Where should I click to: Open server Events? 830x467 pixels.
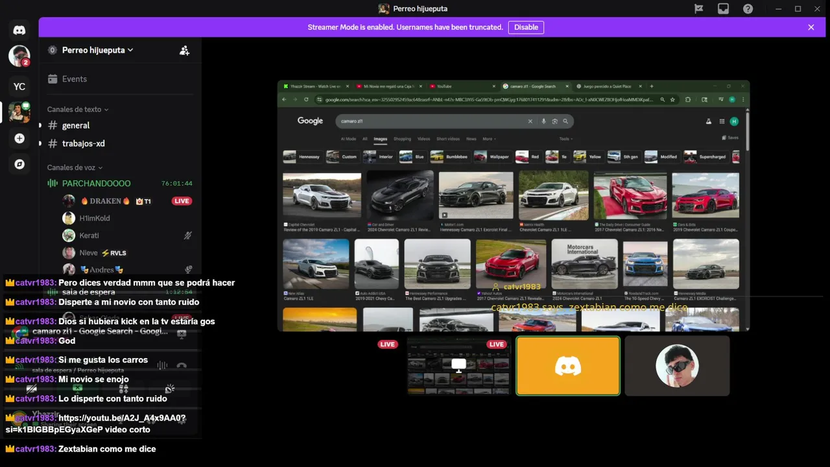120,79
